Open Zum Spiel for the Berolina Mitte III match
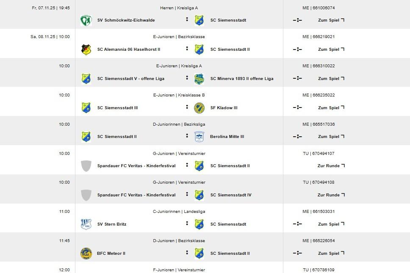 pos(331,137)
